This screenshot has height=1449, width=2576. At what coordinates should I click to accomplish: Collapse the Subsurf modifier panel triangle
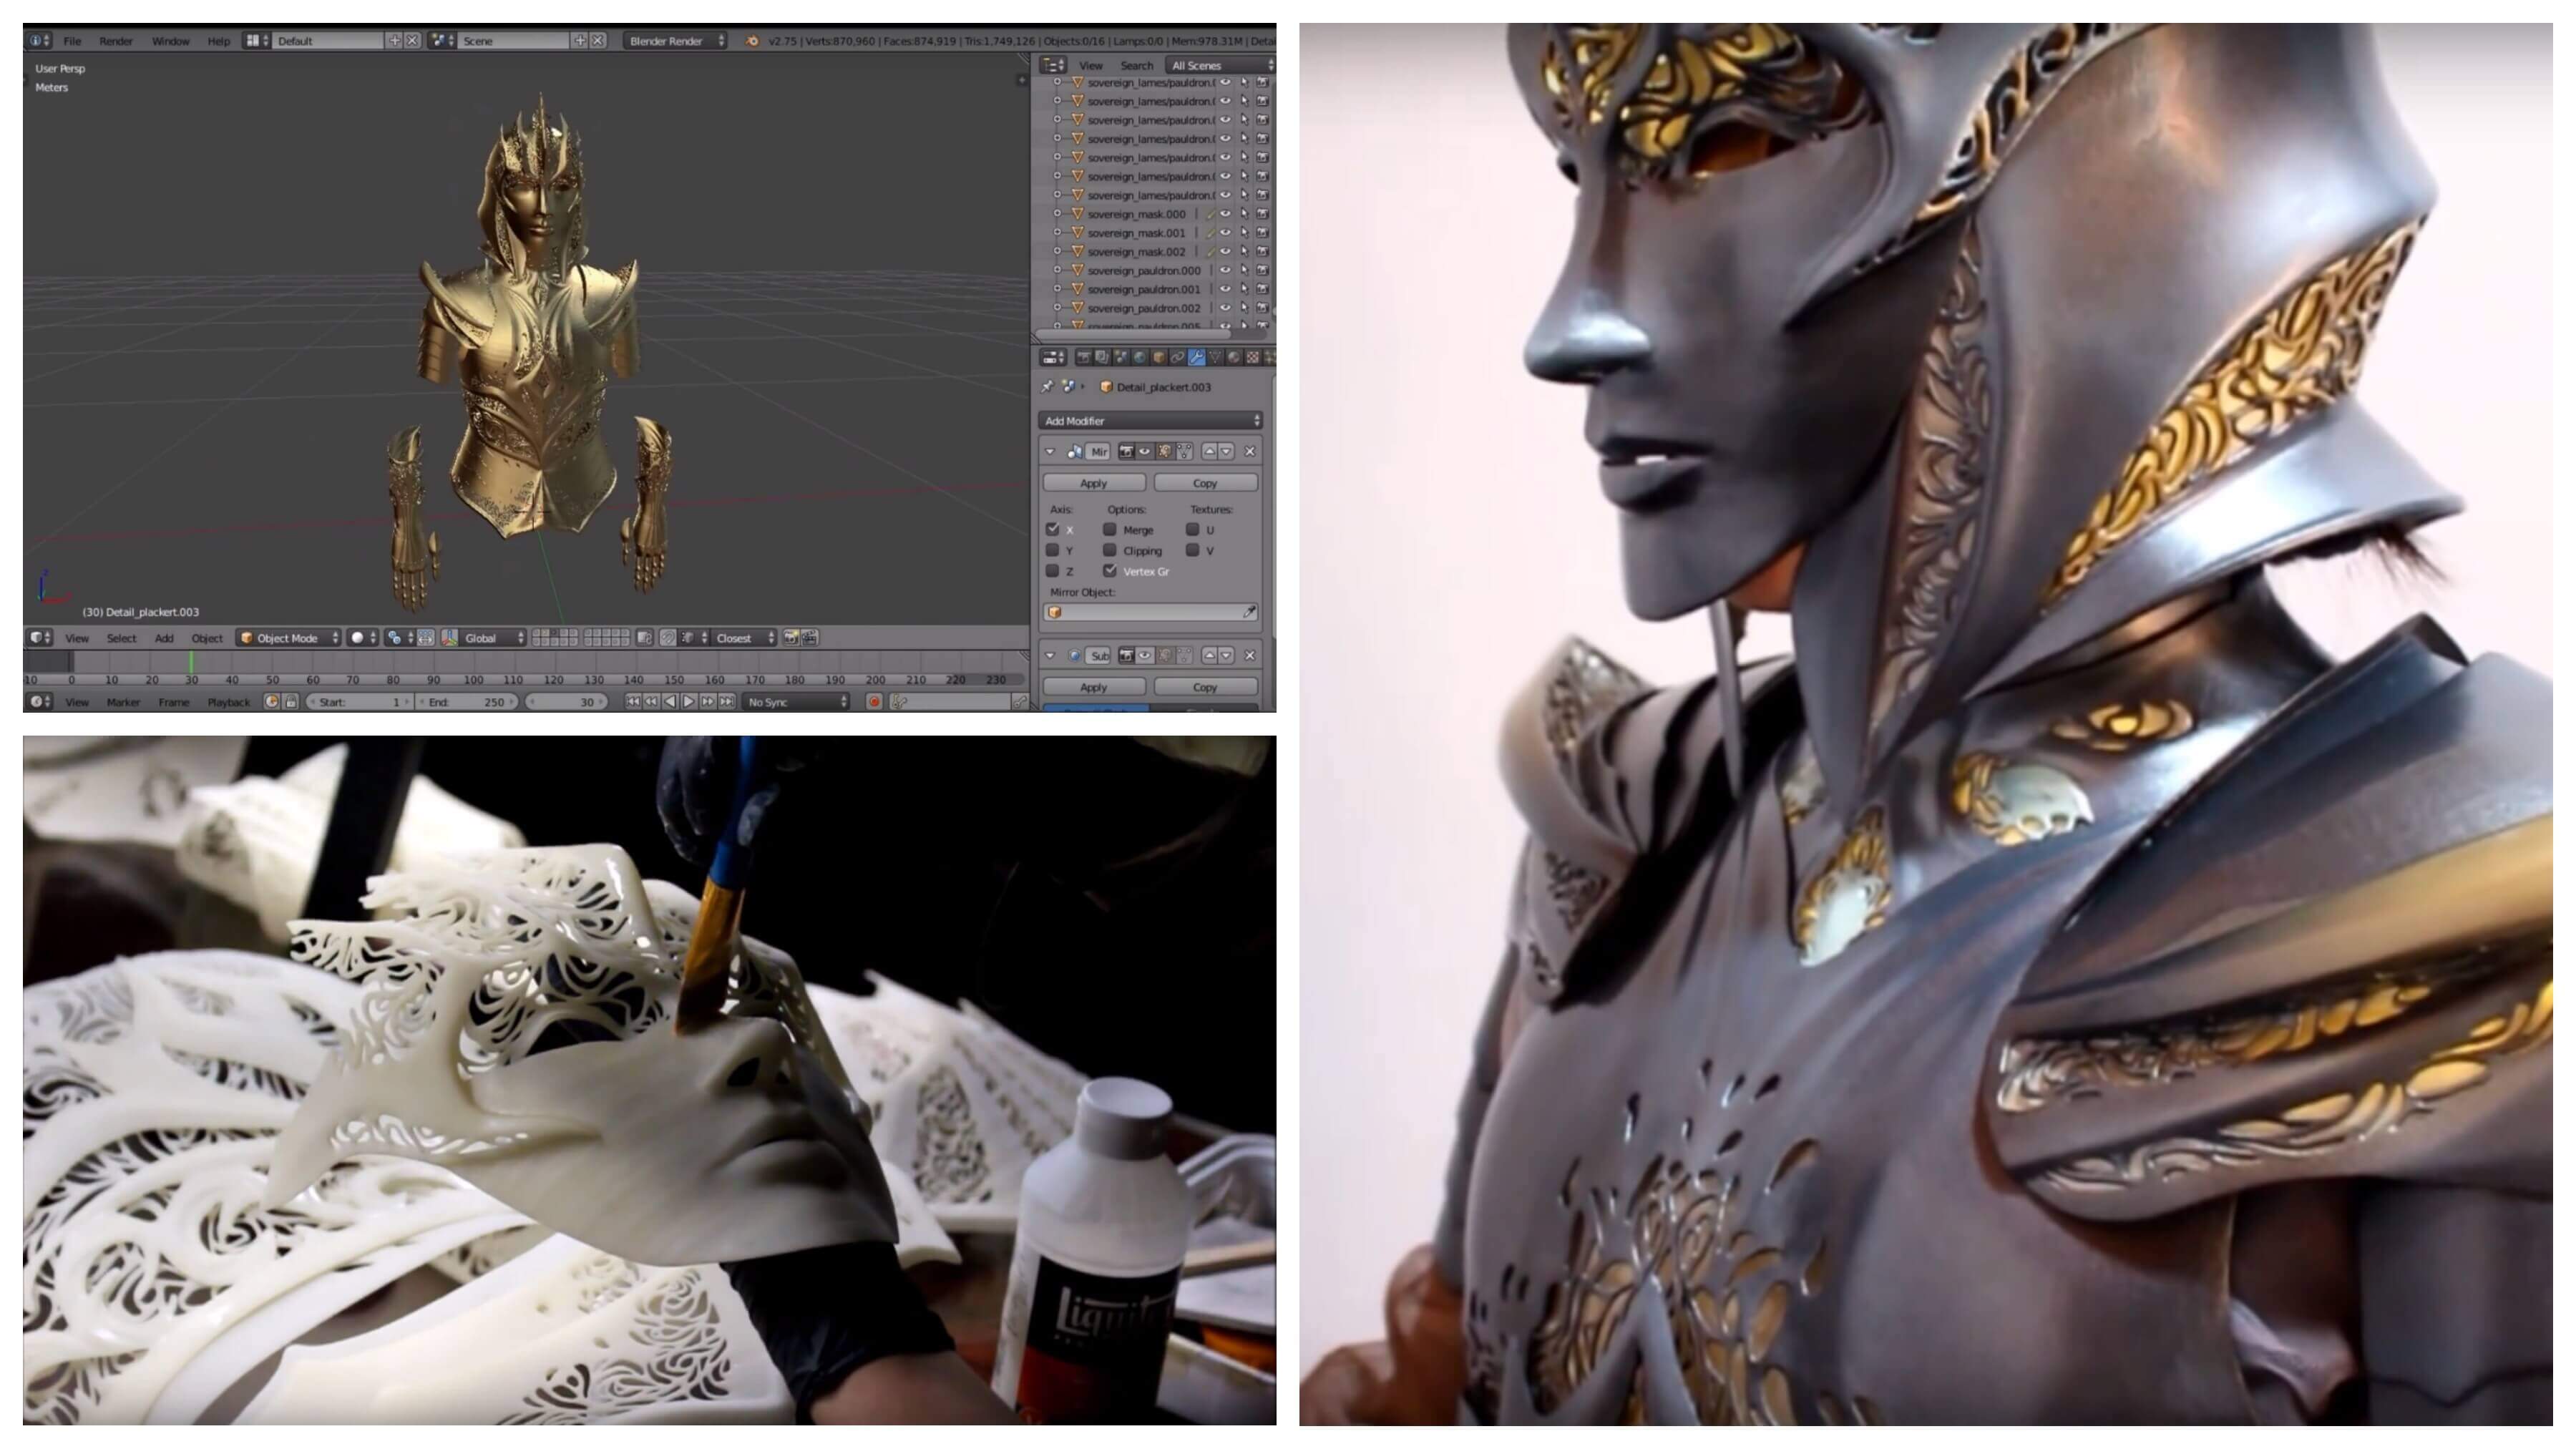pyautogui.click(x=1050, y=656)
